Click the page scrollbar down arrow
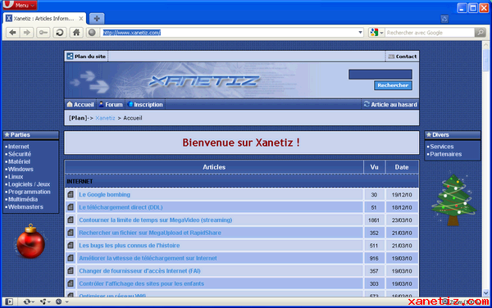 tap(485, 293)
